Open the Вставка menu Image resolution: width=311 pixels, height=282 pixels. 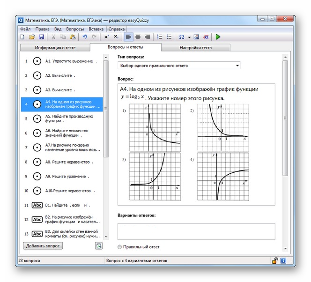(x=96, y=29)
